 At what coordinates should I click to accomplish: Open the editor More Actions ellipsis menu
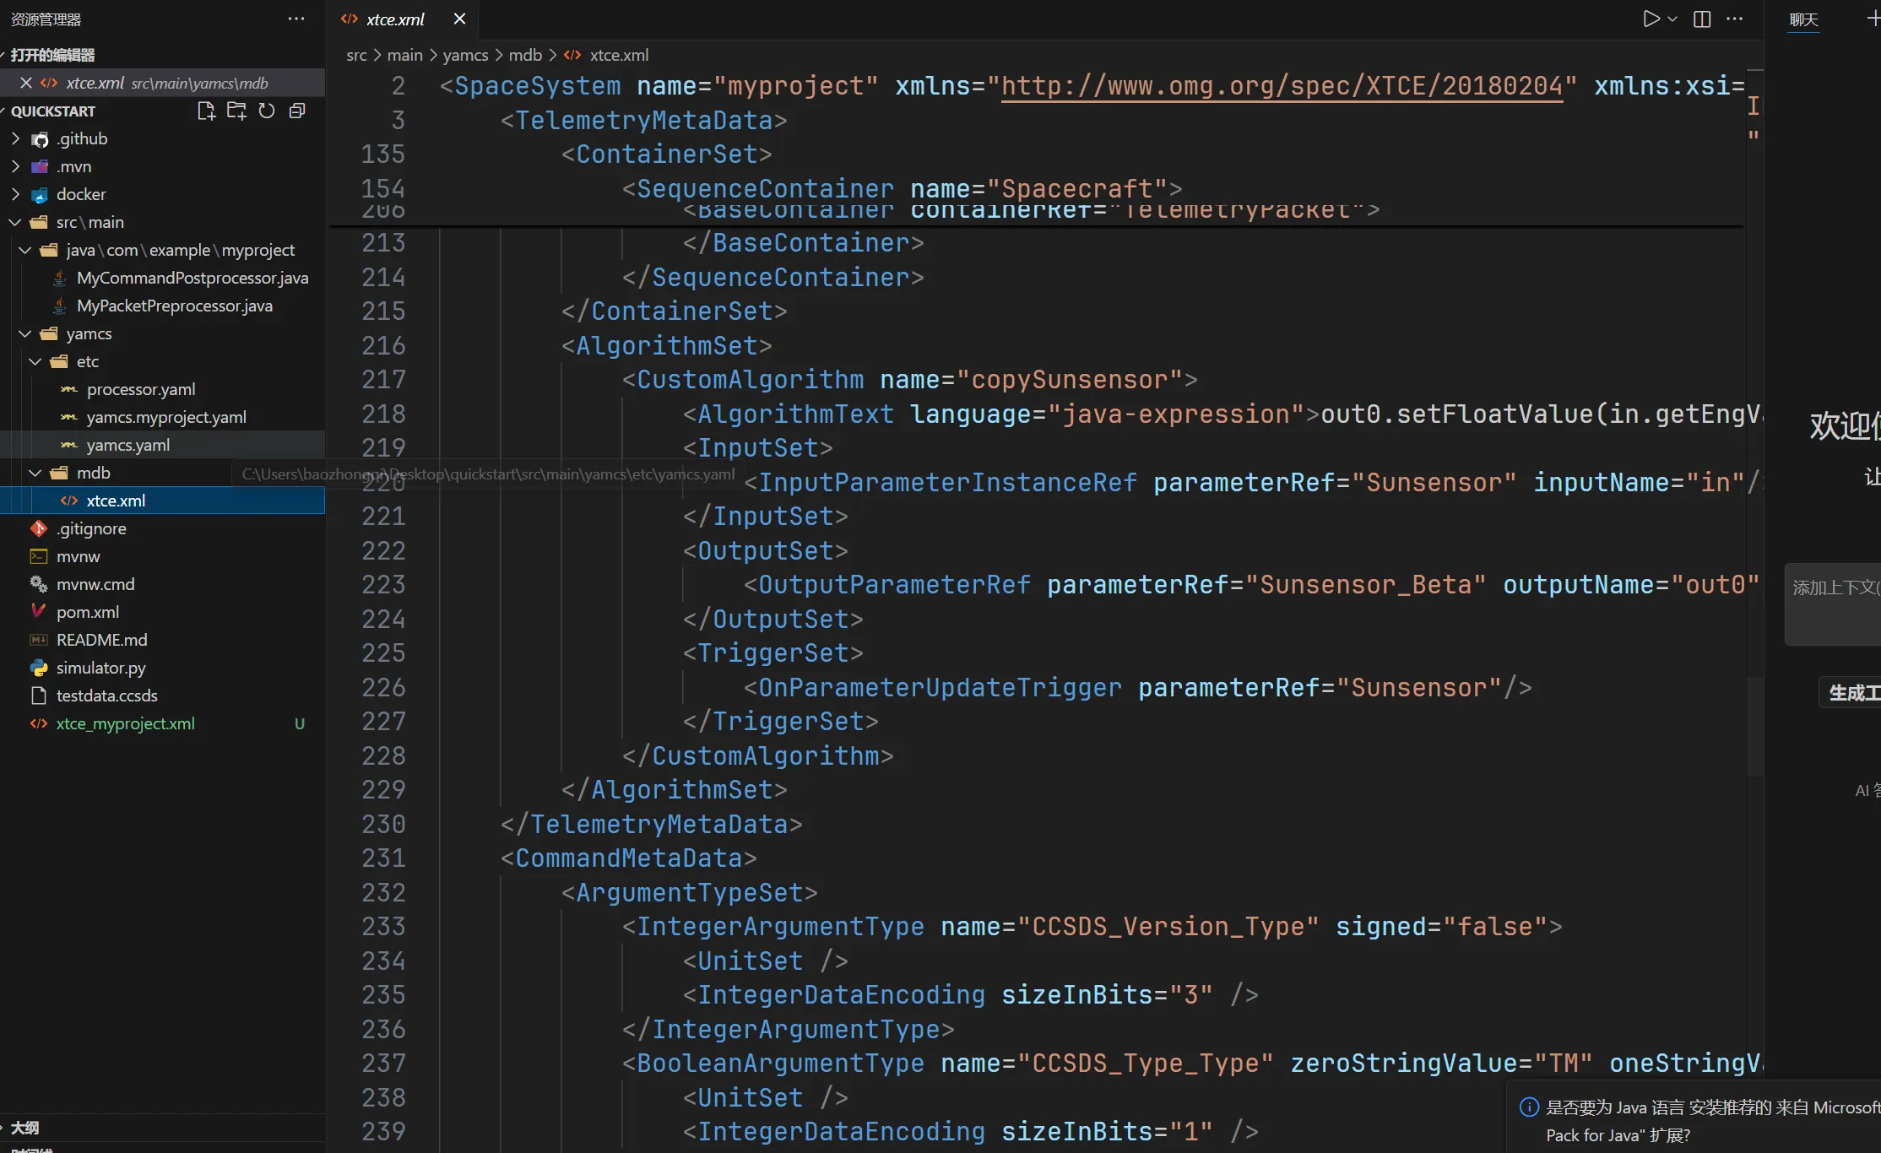click(1734, 19)
